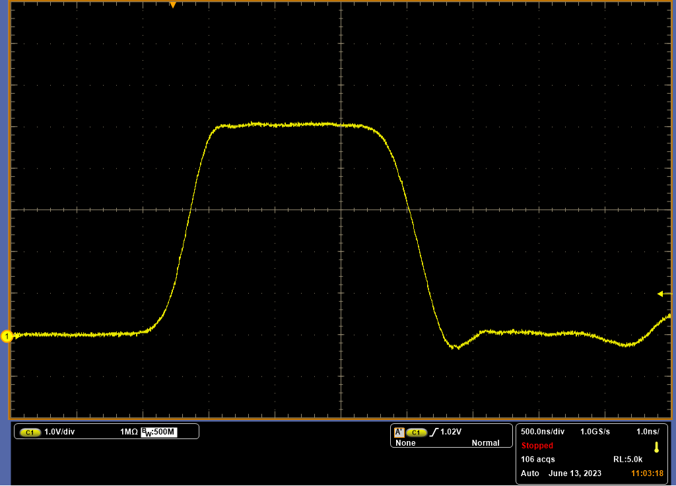Viewport: 676px width, 486px height.
Task: Click the Normal trigger mode label
Action: 485,443
